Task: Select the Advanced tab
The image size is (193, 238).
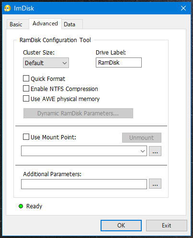Action: [x=45, y=23]
